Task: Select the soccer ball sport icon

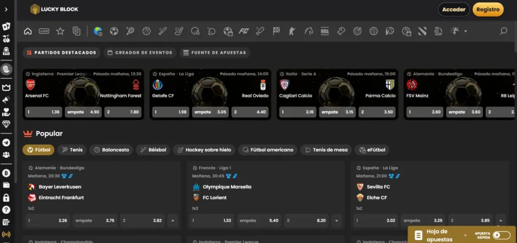Action: pyautogui.click(x=114, y=31)
